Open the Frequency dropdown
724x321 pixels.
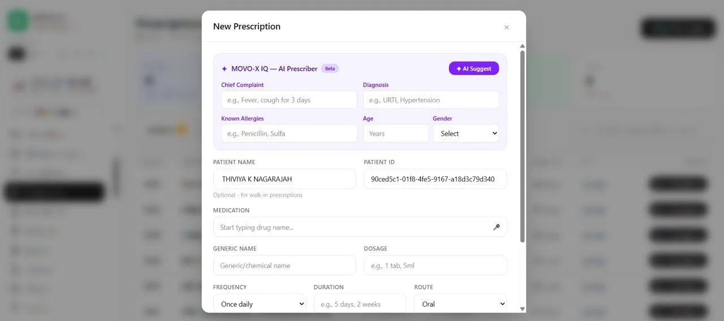tap(260, 303)
